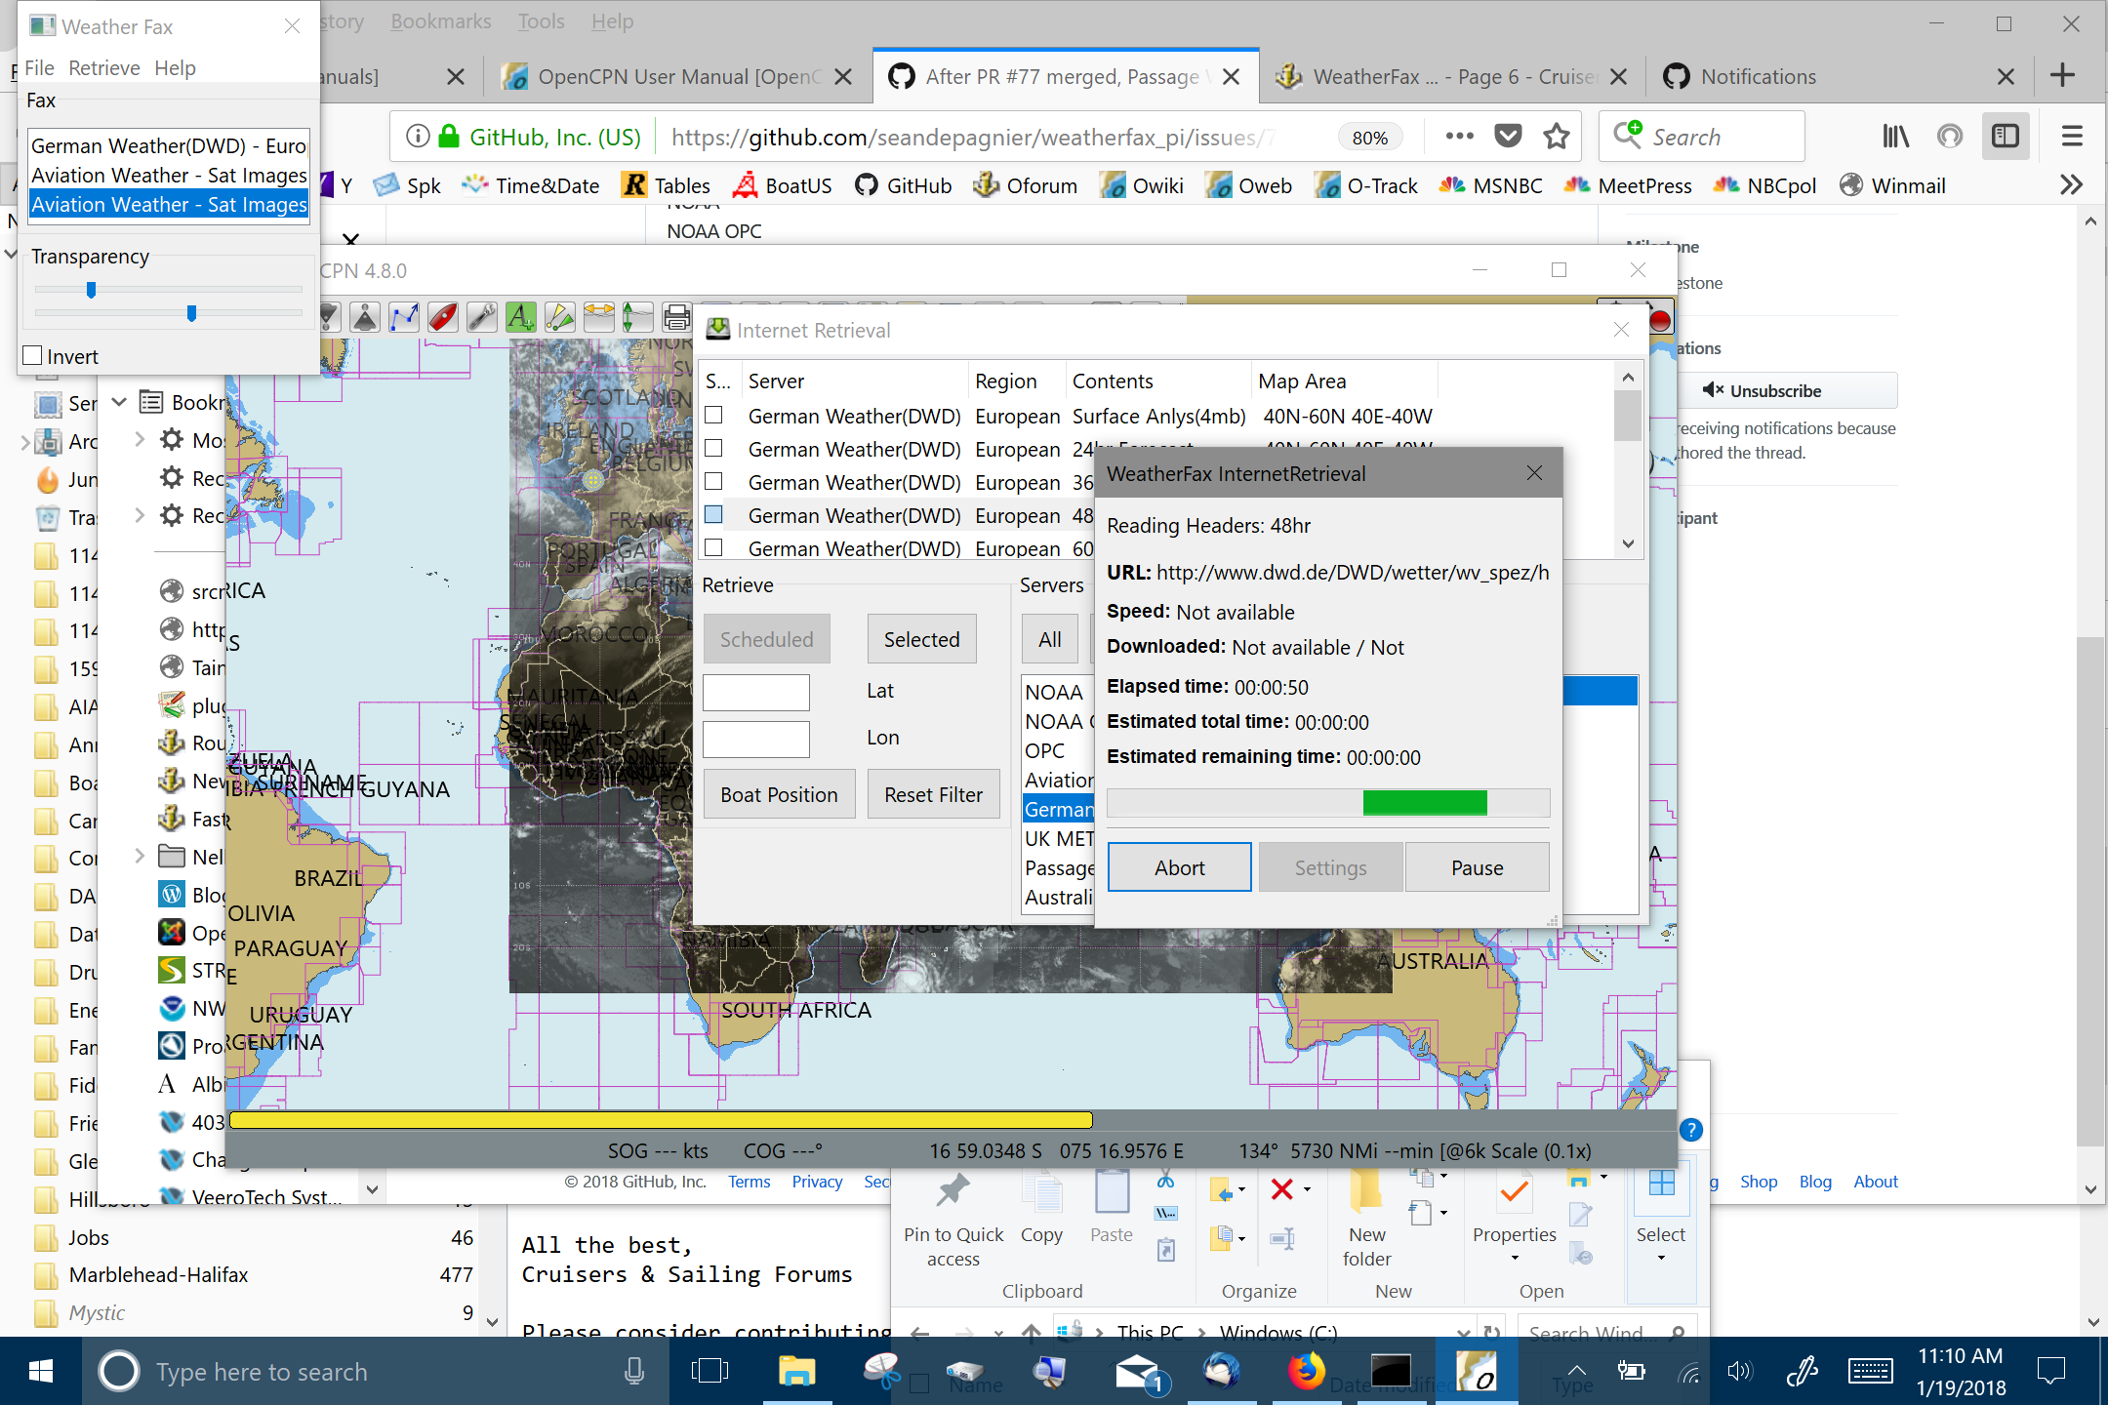Open Task View from the taskbar
Viewport: 2108px width, 1405px height.
(x=709, y=1371)
